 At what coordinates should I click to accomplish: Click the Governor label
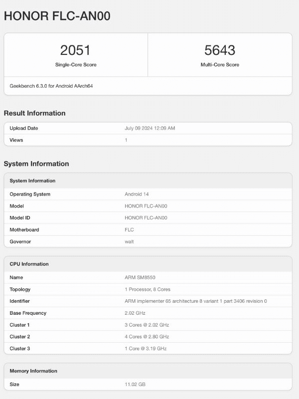coord(20,242)
